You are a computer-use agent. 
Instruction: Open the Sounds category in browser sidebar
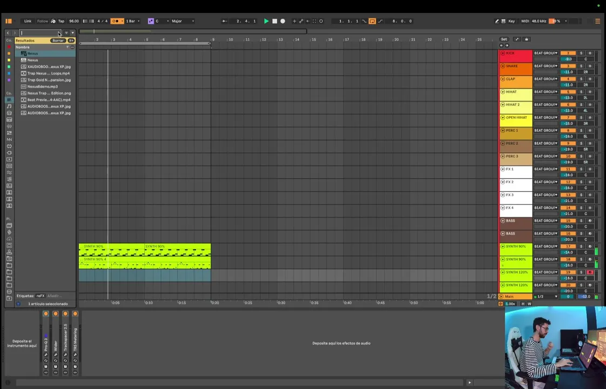tap(9, 106)
